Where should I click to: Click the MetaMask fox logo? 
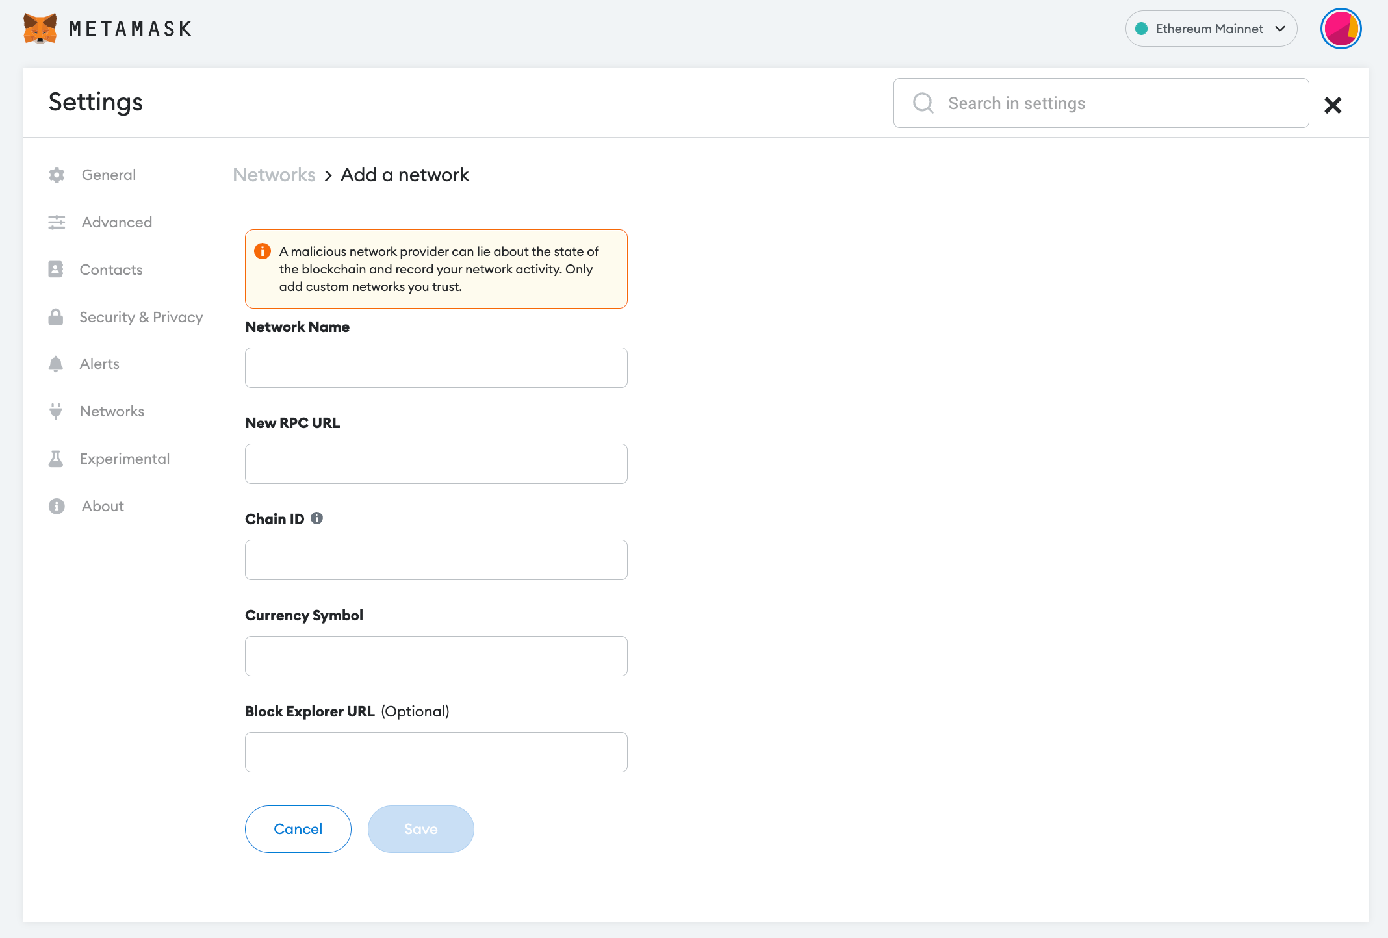[40, 29]
